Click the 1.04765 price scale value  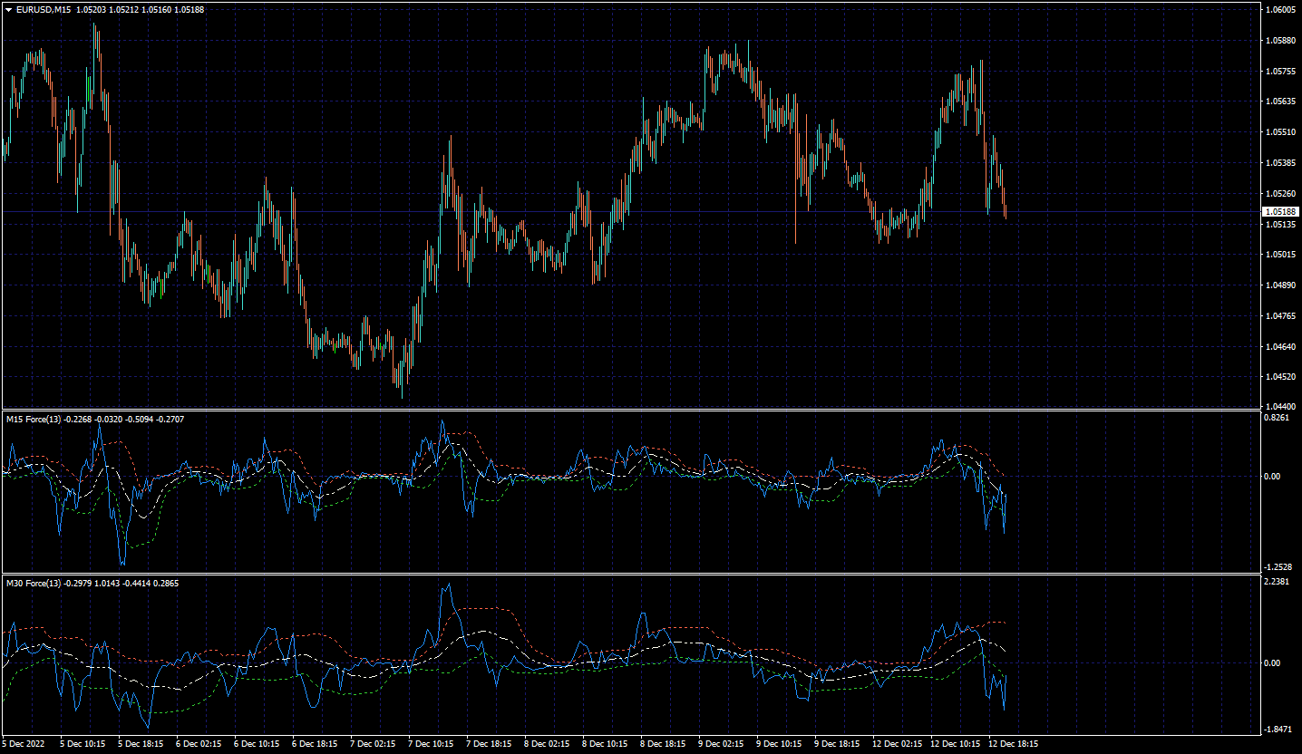pos(1281,316)
